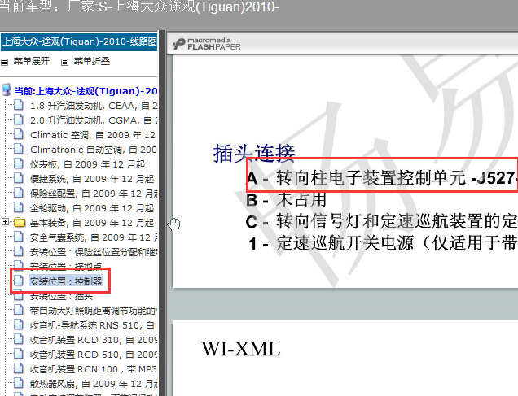Click page icon of 1.8 升汽油发动机
This screenshot has width=518, height=396.
pyautogui.click(x=19, y=105)
